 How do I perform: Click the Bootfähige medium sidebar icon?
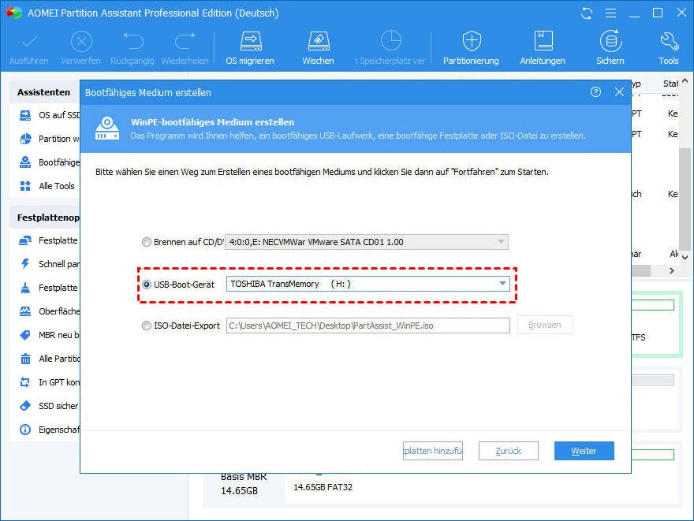tap(26, 162)
